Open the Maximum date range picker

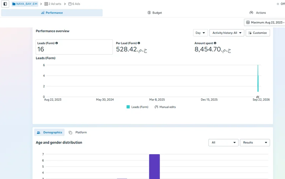pos(265,22)
